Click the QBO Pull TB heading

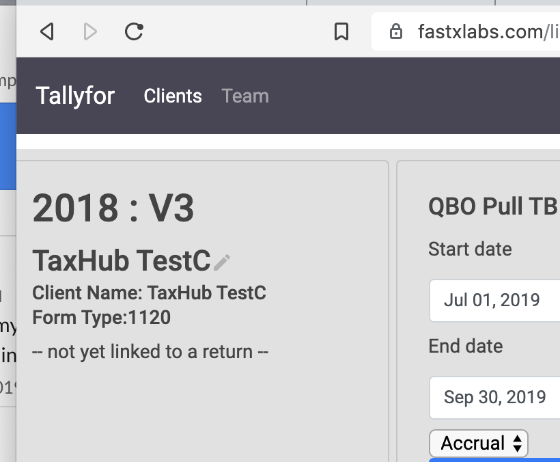point(493,206)
